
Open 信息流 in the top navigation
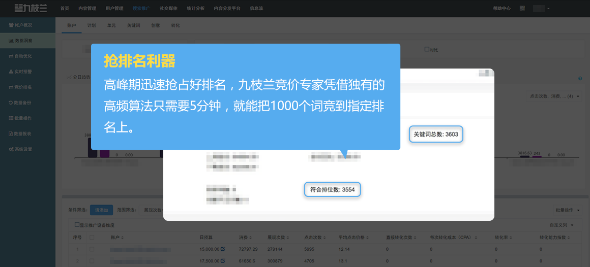coord(256,8)
